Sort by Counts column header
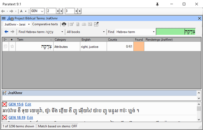 (x=120, y=40)
